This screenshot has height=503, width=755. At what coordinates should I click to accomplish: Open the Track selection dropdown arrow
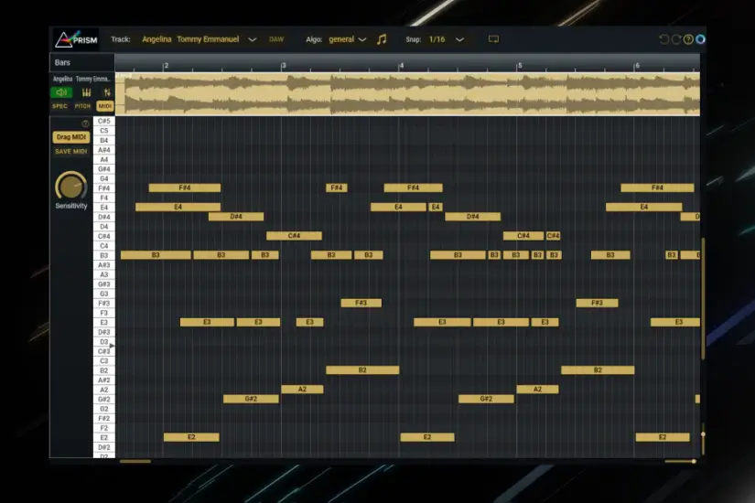point(253,39)
